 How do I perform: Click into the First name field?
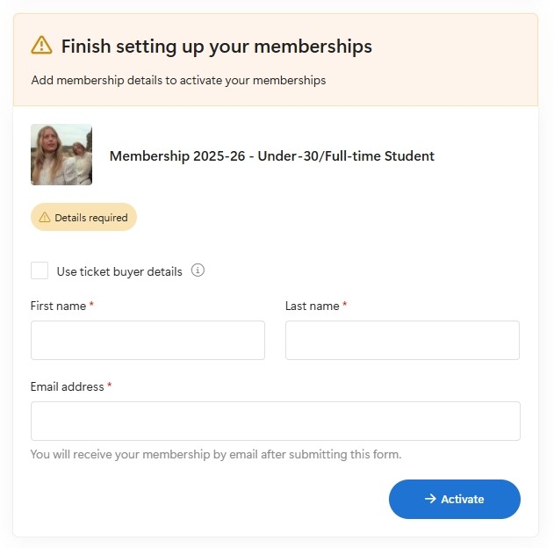[x=147, y=340]
